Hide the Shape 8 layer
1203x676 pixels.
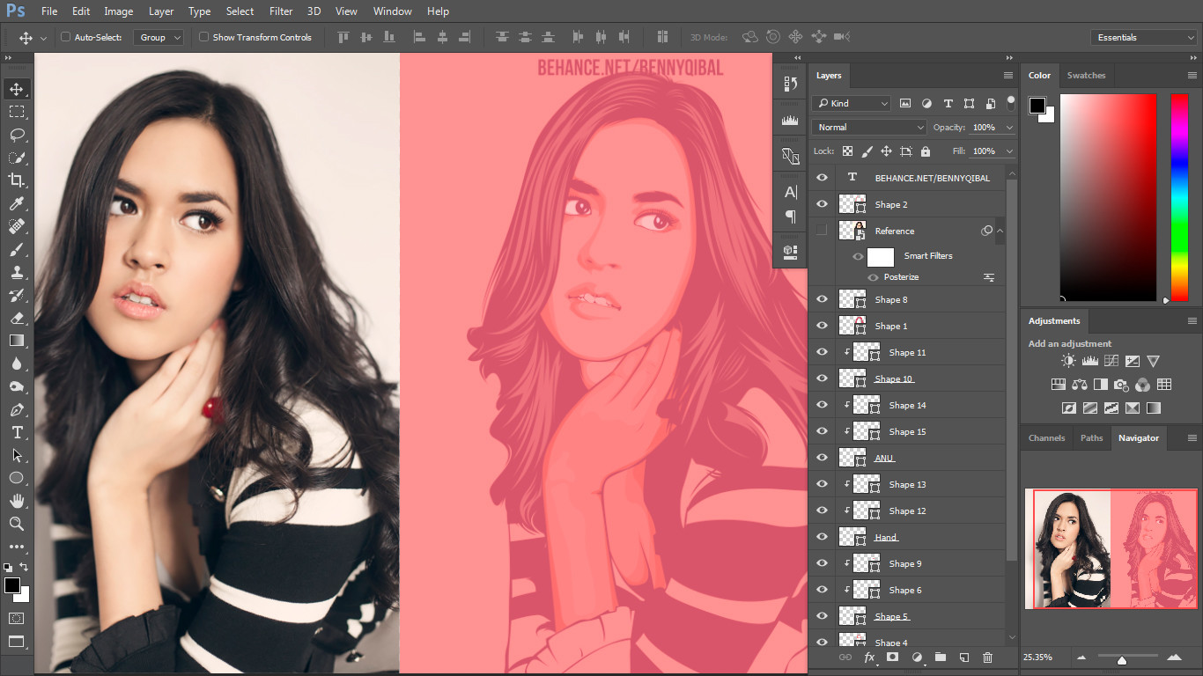pyautogui.click(x=822, y=299)
